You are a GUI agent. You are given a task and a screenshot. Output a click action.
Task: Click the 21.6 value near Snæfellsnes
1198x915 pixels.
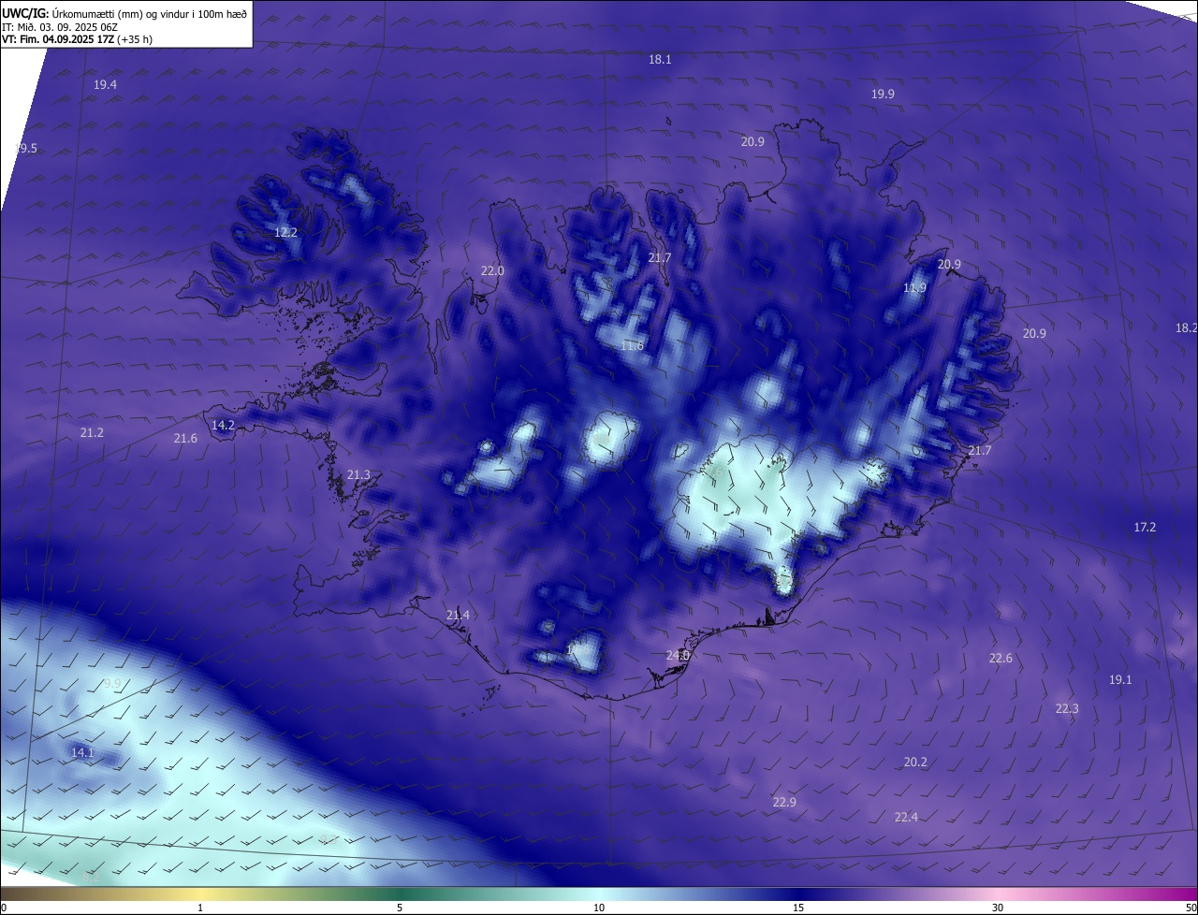[185, 439]
